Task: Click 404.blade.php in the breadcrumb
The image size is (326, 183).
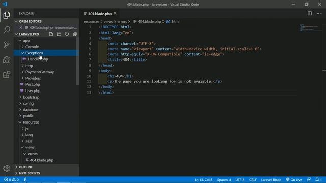Action: click(149, 21)
